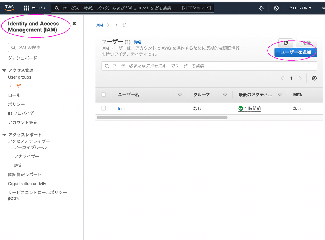Viewport: 325px width, 240px height.
Task: Open the test user link
Action: (121, 109)
